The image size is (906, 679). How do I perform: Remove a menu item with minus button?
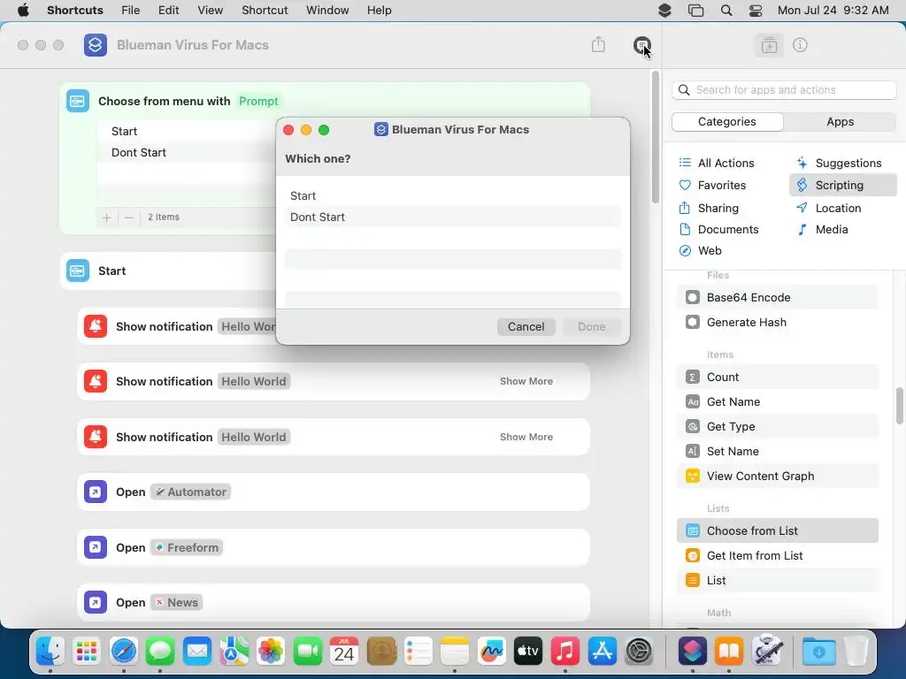(129, 217)
